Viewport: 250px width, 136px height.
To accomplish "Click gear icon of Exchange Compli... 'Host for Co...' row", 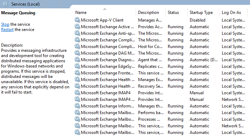I will (x=77, y=47).
